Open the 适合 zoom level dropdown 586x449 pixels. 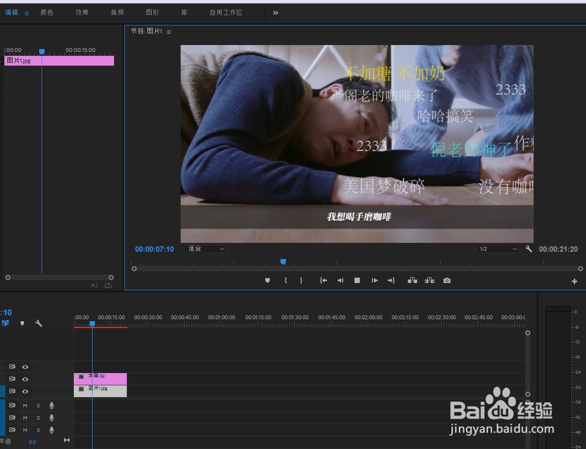[x=205, y=249]
